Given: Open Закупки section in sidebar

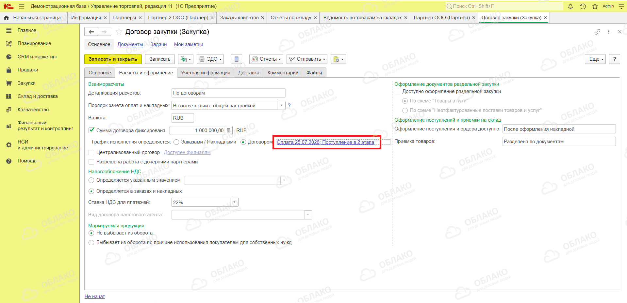Looking at the screenshot, I should (26, 83).
